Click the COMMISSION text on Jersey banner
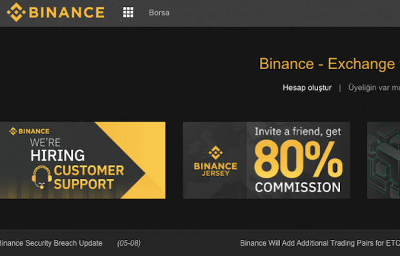Viewport: 400px width, 256px height. pos(297,187)
